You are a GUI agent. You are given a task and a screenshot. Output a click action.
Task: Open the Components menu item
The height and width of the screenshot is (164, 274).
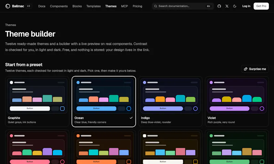click(x=59, y=6)
